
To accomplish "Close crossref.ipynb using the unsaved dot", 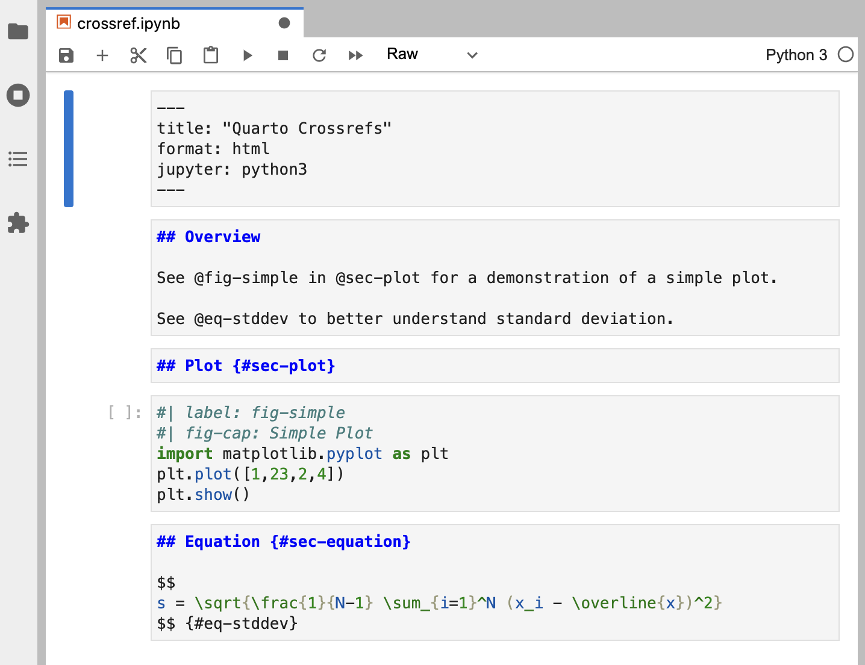I will click(284, 23).
